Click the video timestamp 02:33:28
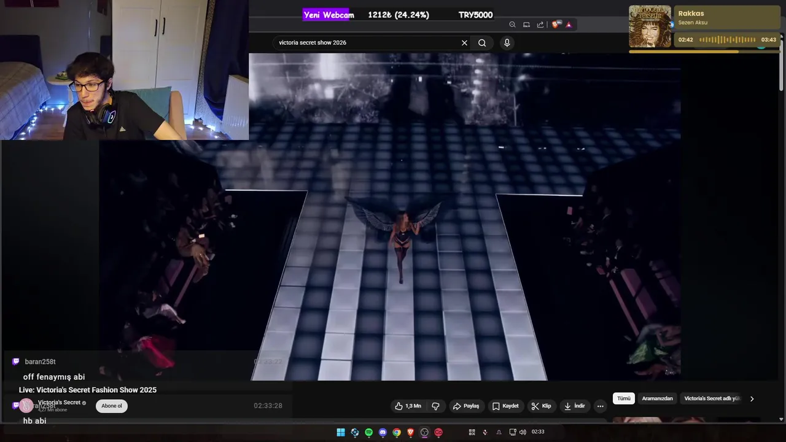The image size is (786, 442). point(268,406)
